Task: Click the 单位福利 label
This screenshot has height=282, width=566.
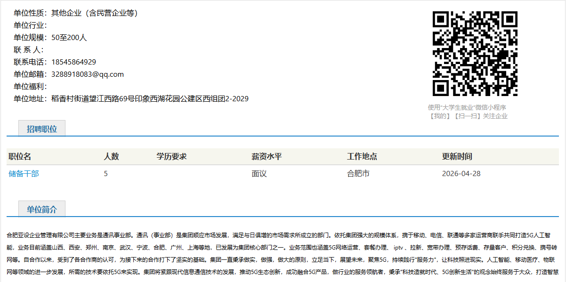Action: (x=31, y=86)
